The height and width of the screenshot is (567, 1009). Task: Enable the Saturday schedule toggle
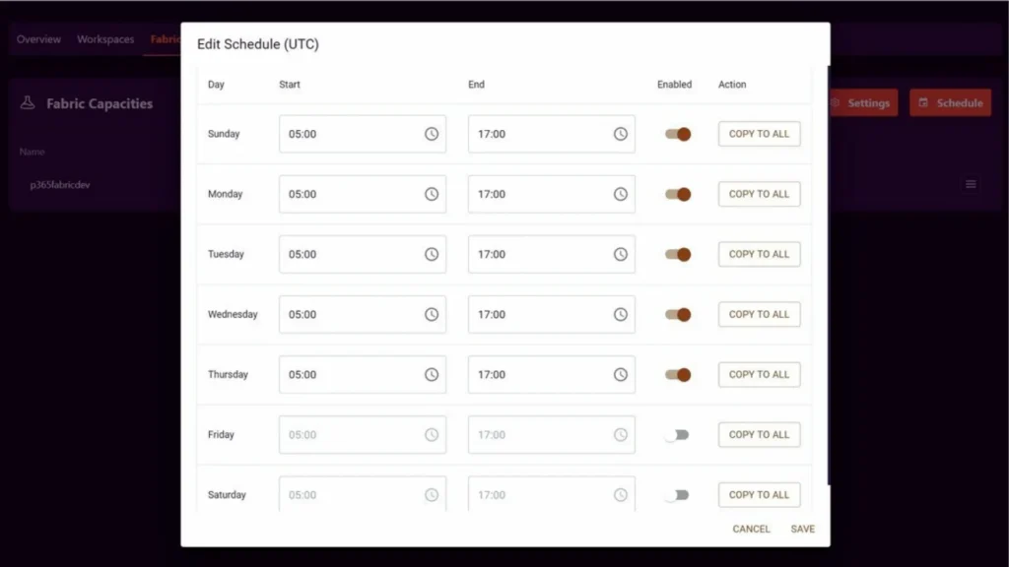click(x=676, y=495)
